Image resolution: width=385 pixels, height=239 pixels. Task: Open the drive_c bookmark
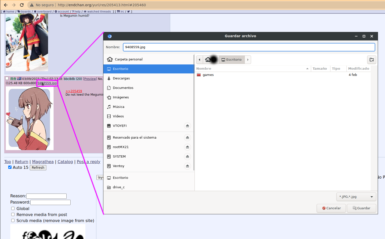coord(149,187)
